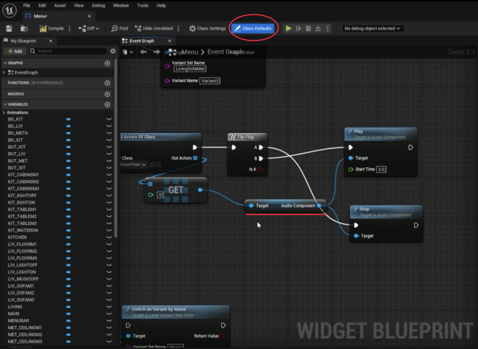Expand the EventGraph tree item
Viewport: 478px width, 349px height.
click(4, 72)
